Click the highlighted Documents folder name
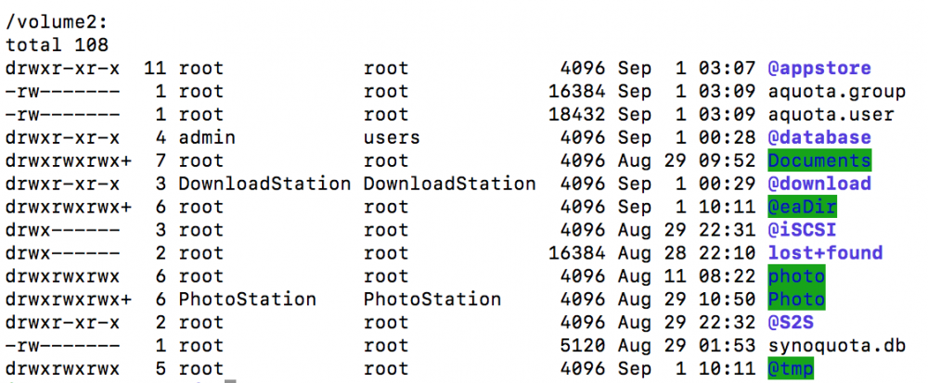Screen dimensions: 928x383 tap(818, 160)
